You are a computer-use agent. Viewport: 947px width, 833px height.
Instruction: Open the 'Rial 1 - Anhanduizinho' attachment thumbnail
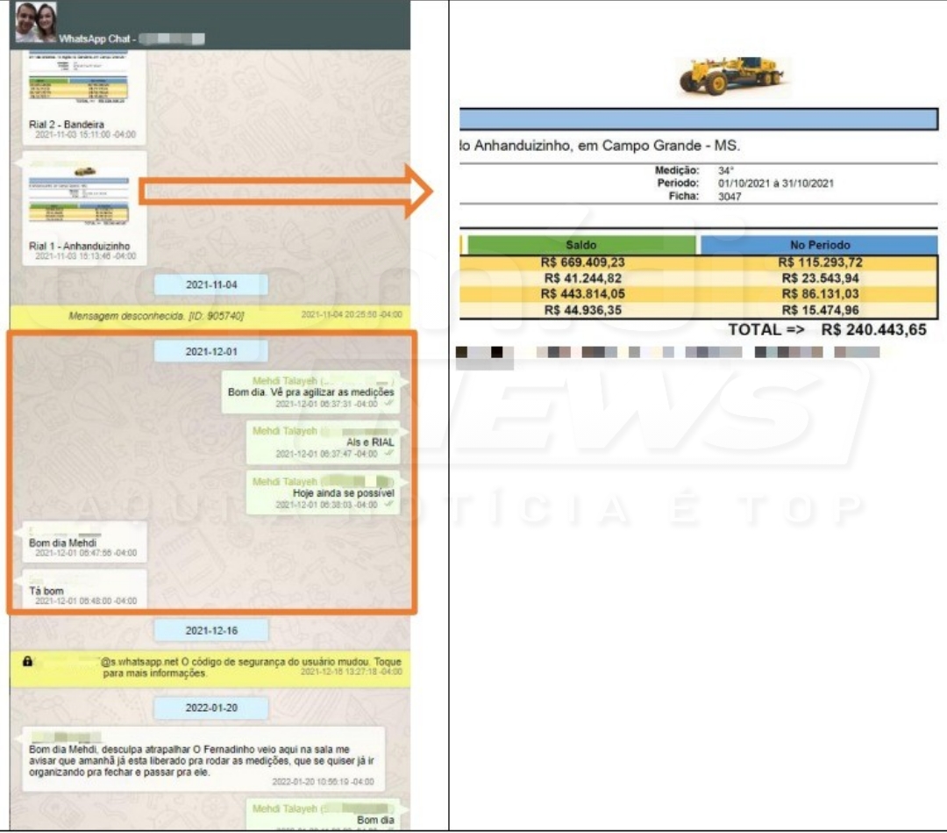(x=79, y=195)
